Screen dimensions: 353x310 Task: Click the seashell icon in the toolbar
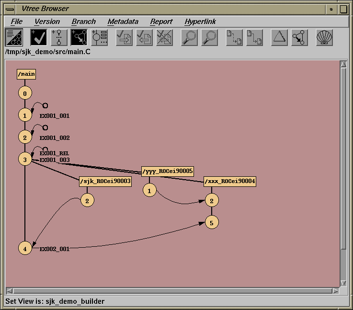[324, 37]
